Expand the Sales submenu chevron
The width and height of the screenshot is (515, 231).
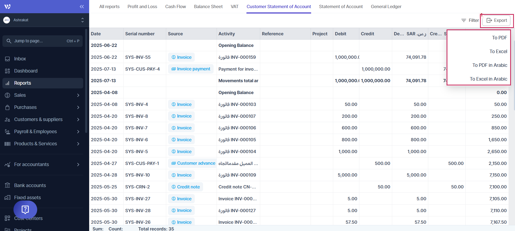click(x=78, y=95)
